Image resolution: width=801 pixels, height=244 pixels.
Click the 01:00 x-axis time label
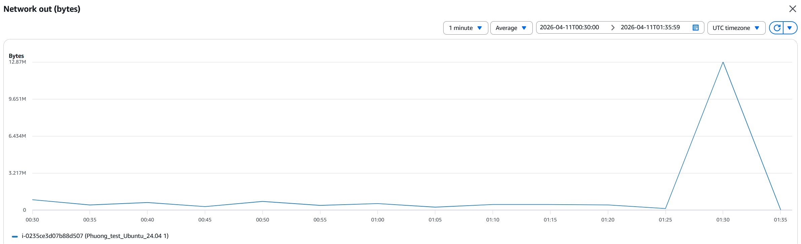click(378, 220)
